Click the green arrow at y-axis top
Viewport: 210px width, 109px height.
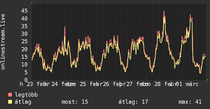[32, 3]
